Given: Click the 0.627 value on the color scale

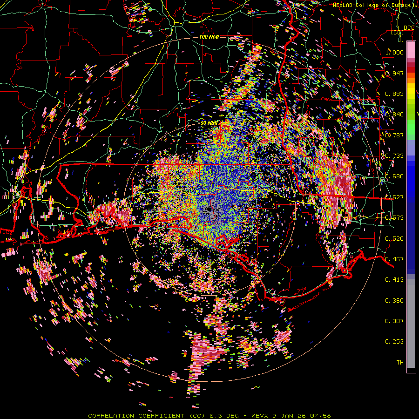Looking at the screenshot, I should tap(394, 197).
